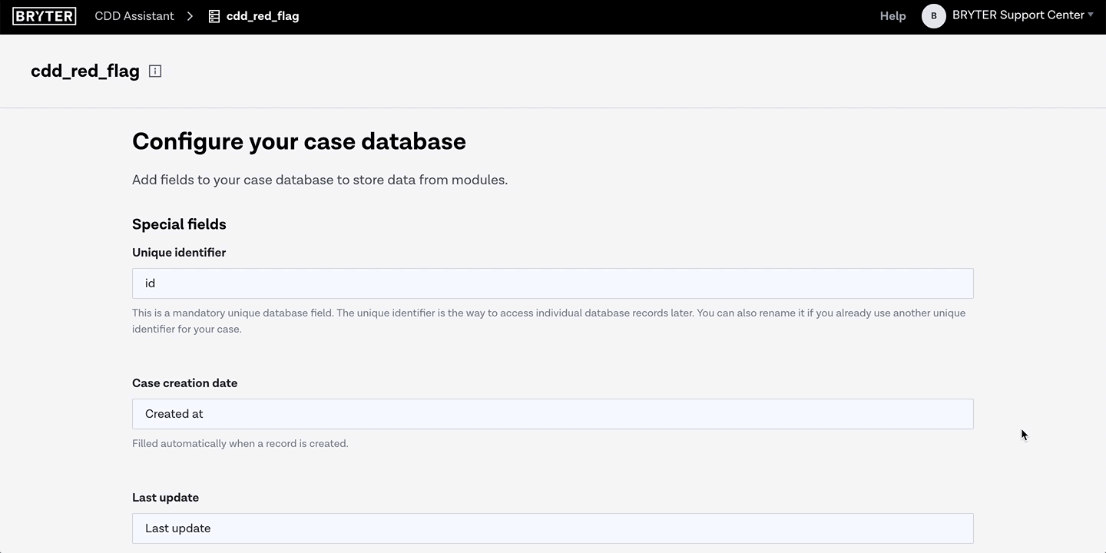Click the Configure your case database heading
Image resolution: width=1106 pixels, height=553 pixels.
[x=299, y=141]
